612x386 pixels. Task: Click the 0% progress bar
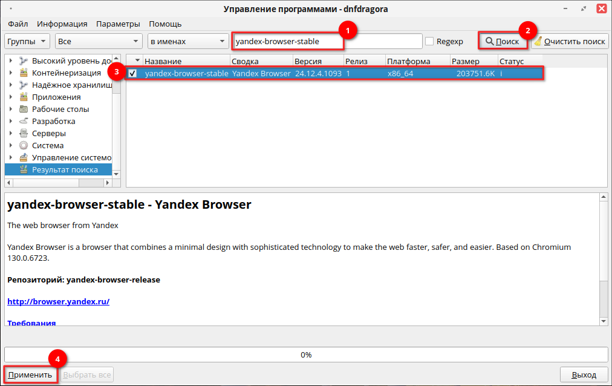click(x=306, y=355)
